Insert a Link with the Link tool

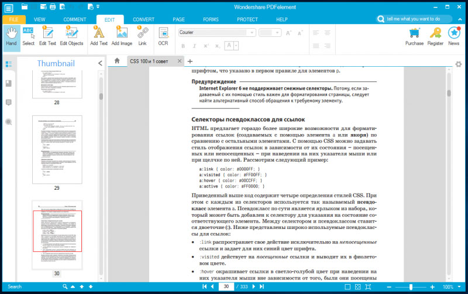[x=142, y=36]
